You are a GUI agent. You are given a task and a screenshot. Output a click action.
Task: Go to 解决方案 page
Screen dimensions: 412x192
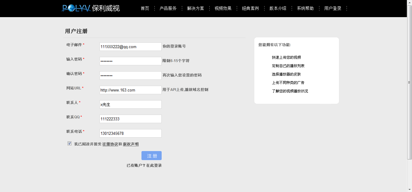click(x=195, y=8)
